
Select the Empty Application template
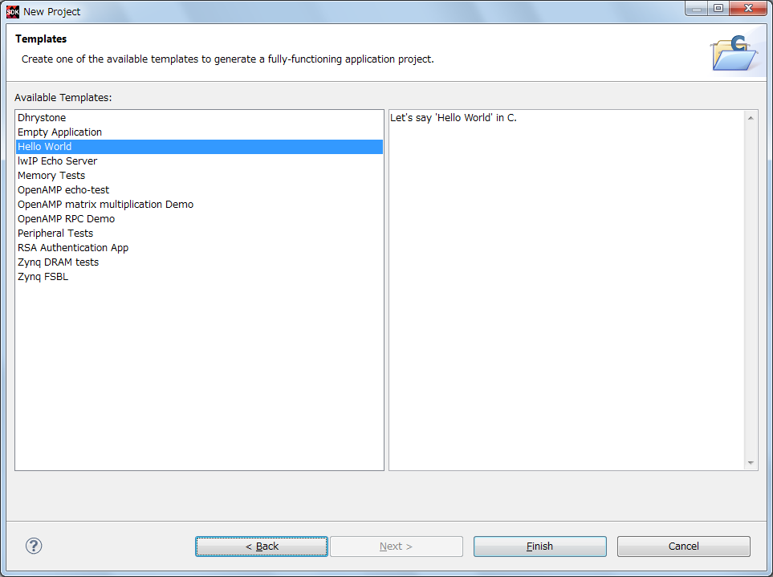pyautogui.click(x=59, y=132)
